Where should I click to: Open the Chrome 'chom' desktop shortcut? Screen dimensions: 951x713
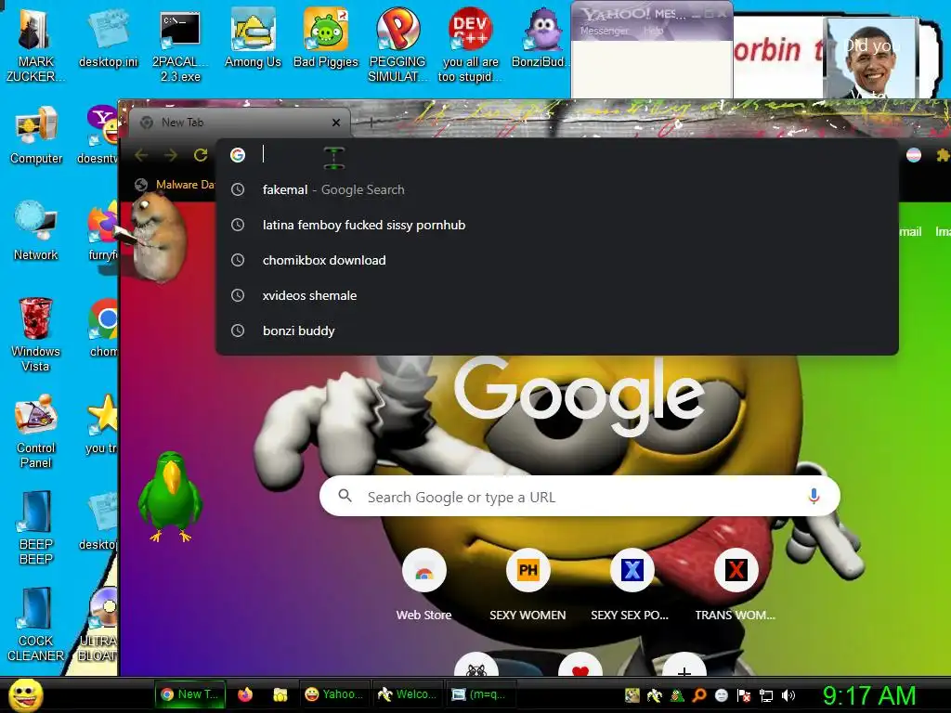tap(103, 328)
